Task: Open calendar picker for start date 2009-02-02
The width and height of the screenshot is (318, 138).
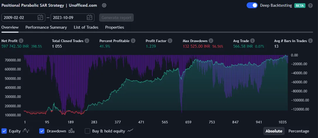Action: tap(40, 18)
